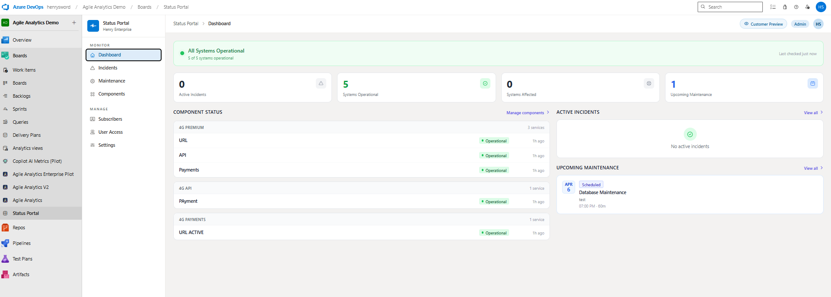
Task: Click the Azure DevOps logo icon
Action: 5,7
